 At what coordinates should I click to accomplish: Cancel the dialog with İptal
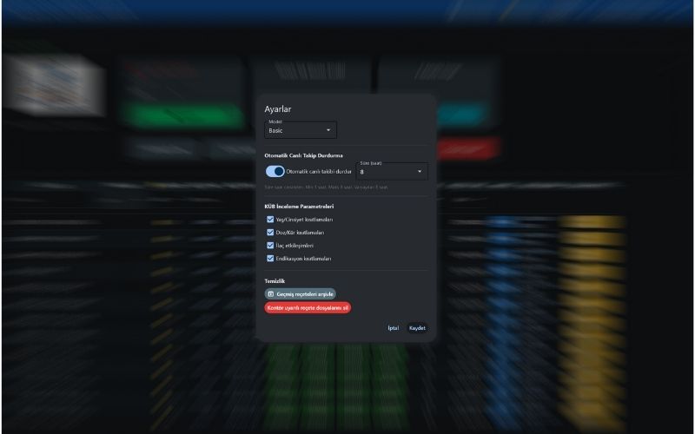click(x=393, y=328)
